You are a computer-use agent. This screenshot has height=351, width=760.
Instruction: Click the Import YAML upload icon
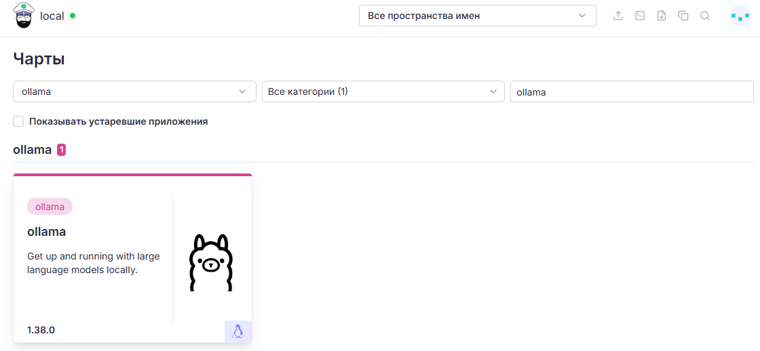click(x=618, y=16)
